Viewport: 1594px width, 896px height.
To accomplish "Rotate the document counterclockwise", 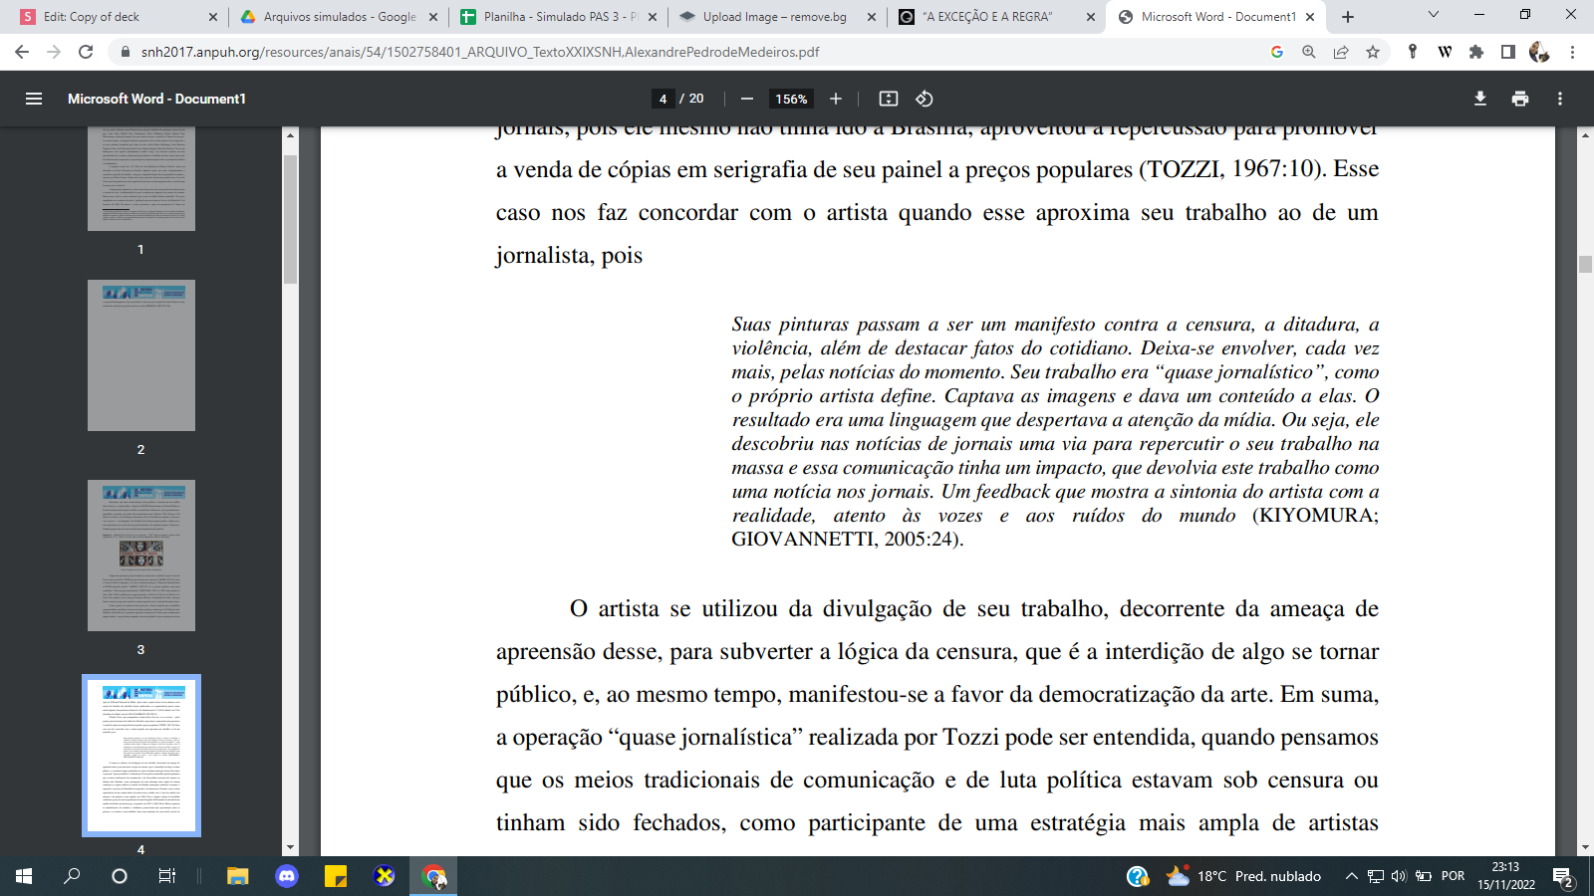I will coord(925,99).
